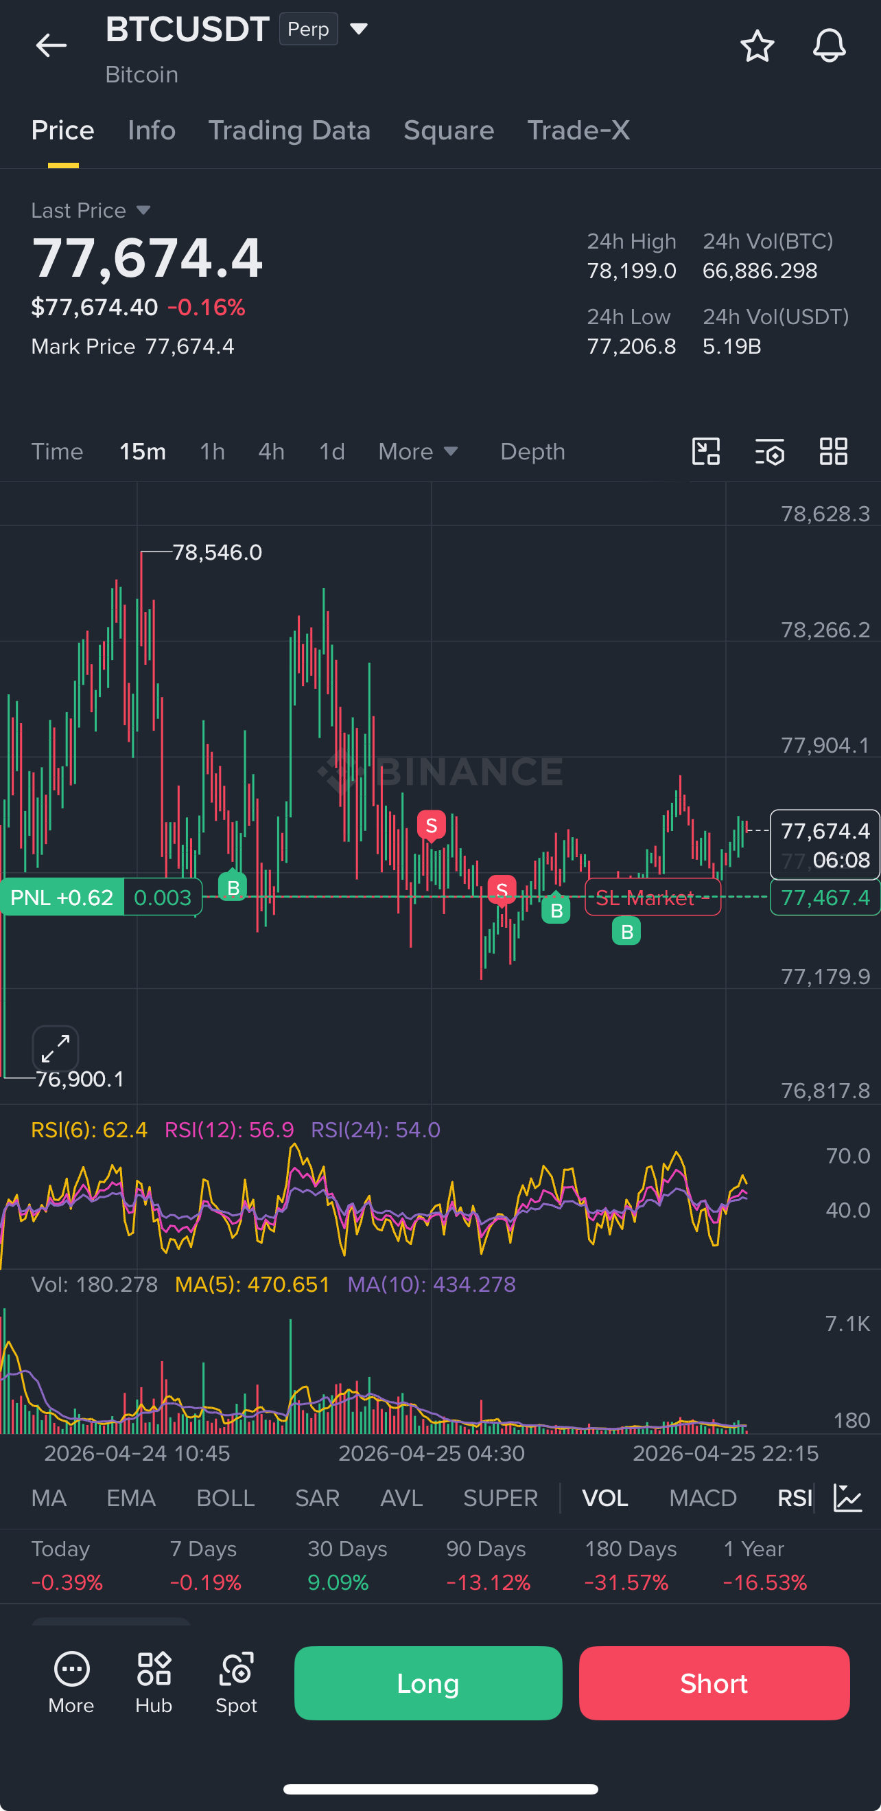The image size is (881, 1811).
Task: Open the Trading Data tab
Action: (x=290, y=130)
